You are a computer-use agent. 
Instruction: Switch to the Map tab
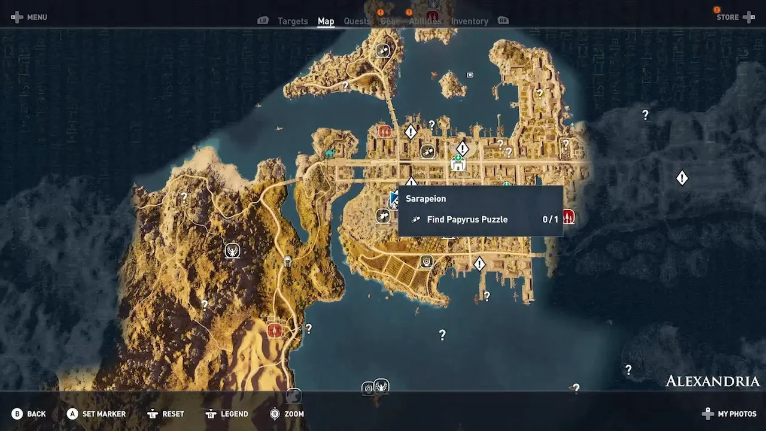[x=326, y=21]
